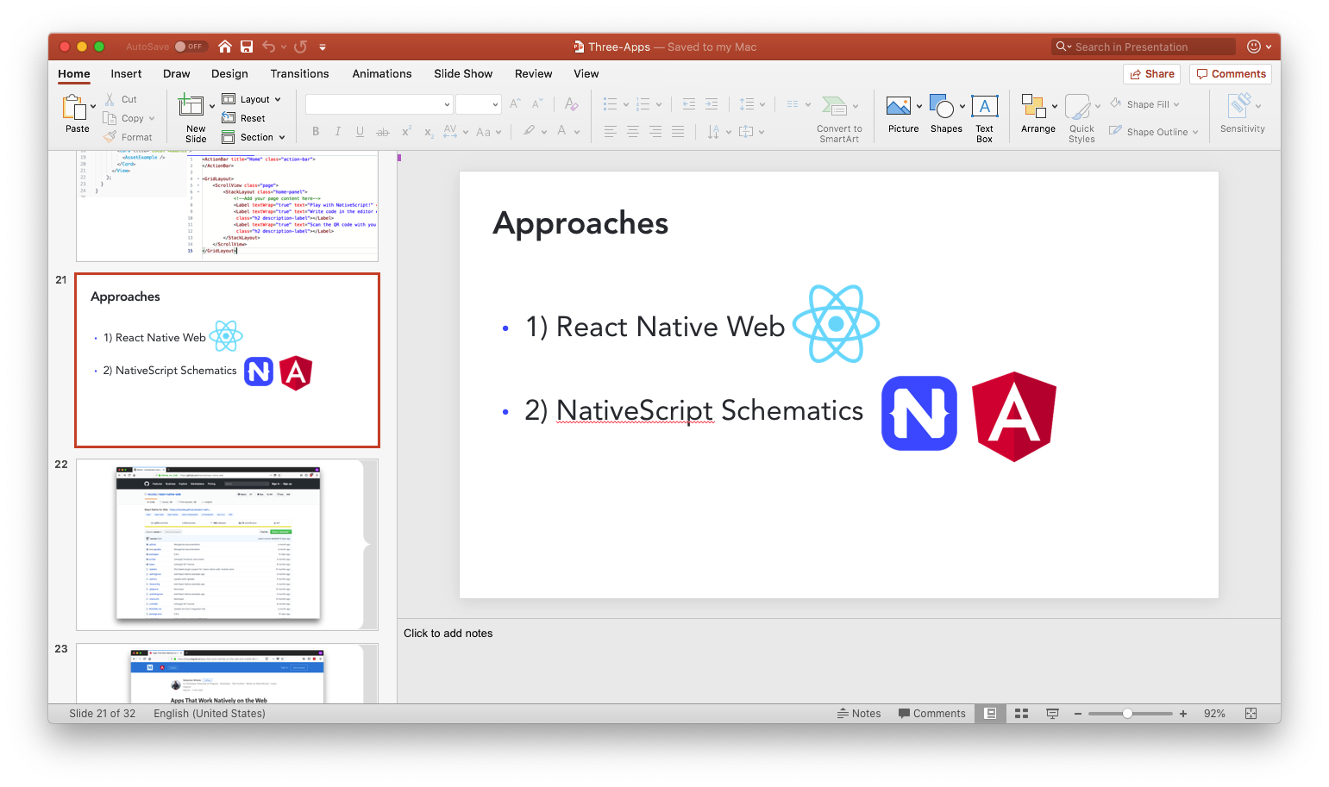Image resolution: width=1329 pixels, height=787 pixels.
Task: Go to the Transitions tab
Action: pos(299,74)
